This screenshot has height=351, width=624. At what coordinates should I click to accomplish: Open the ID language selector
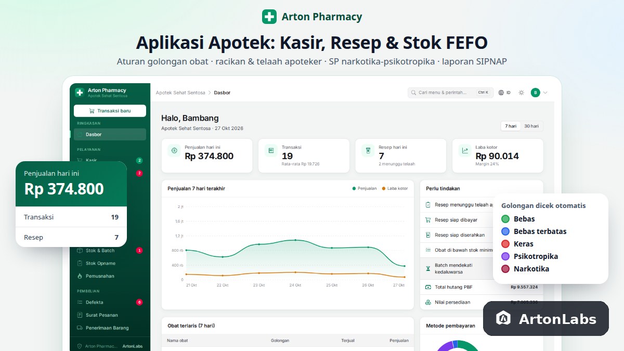pyautogui.click(x=504, y=93)
